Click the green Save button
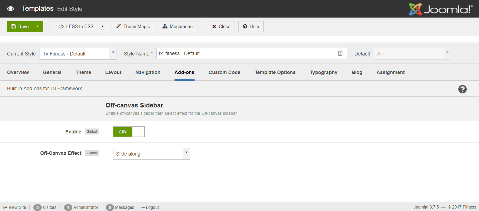The image size is (479, 211). (x=20, y=27)
